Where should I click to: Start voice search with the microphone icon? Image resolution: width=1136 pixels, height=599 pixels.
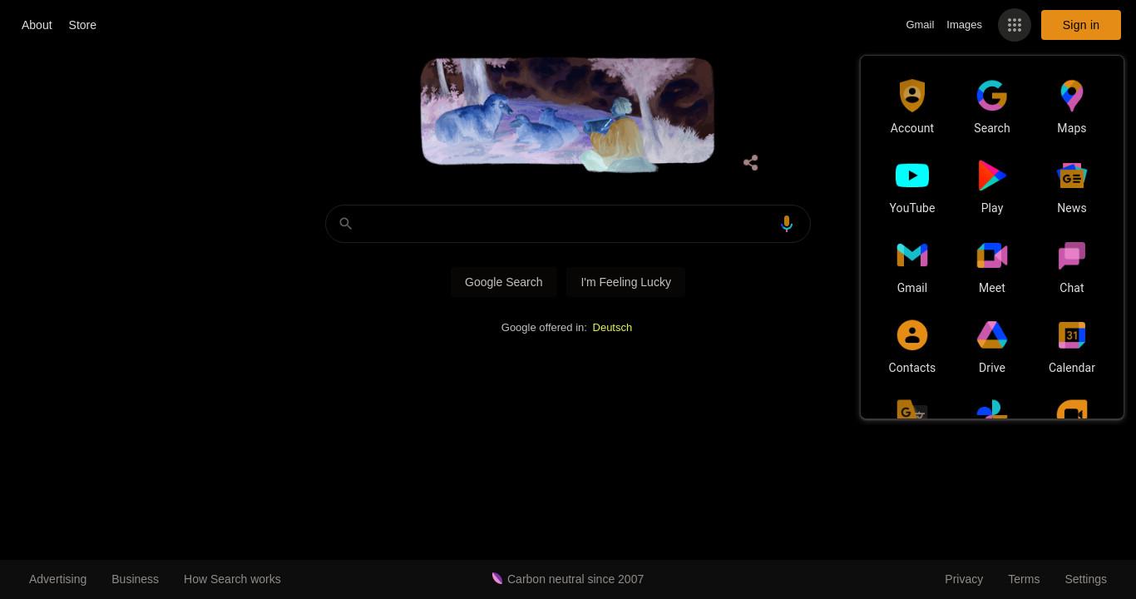pyautogui.click(x=787, y=224)
